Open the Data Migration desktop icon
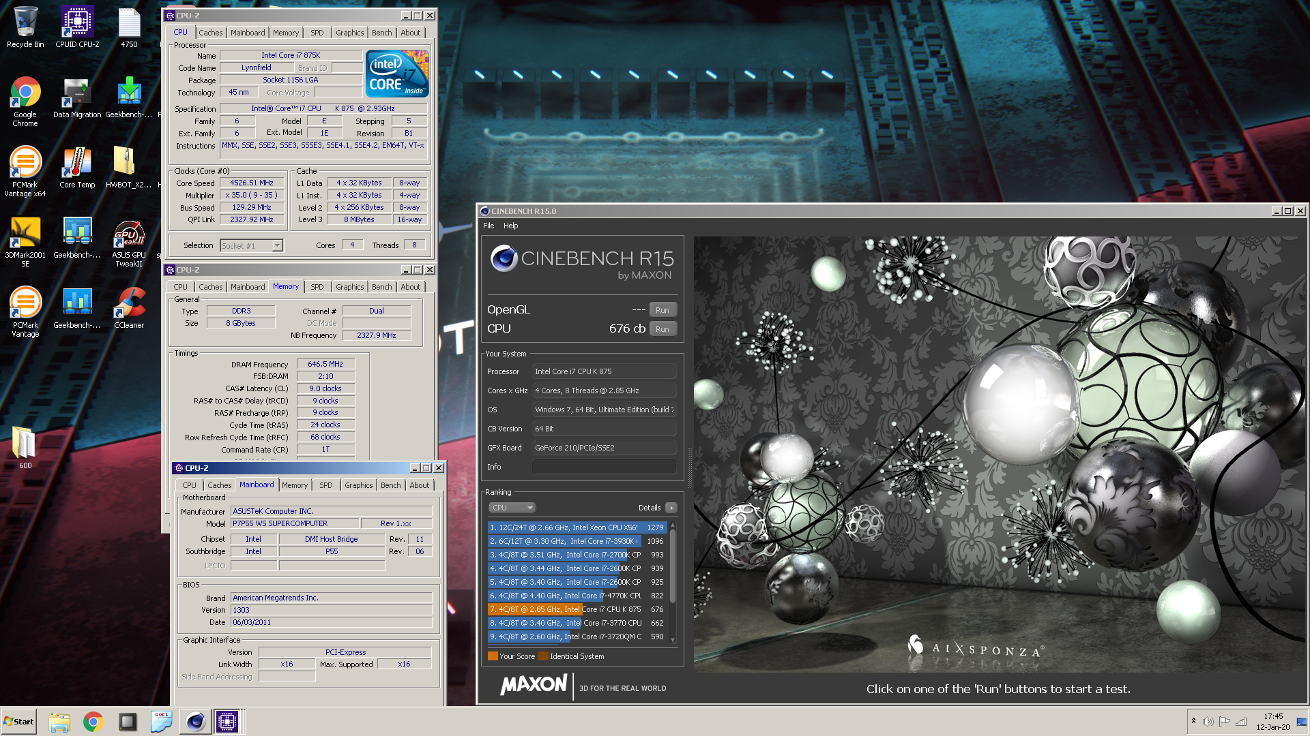The image size is (1310, 736). point(77,97)
